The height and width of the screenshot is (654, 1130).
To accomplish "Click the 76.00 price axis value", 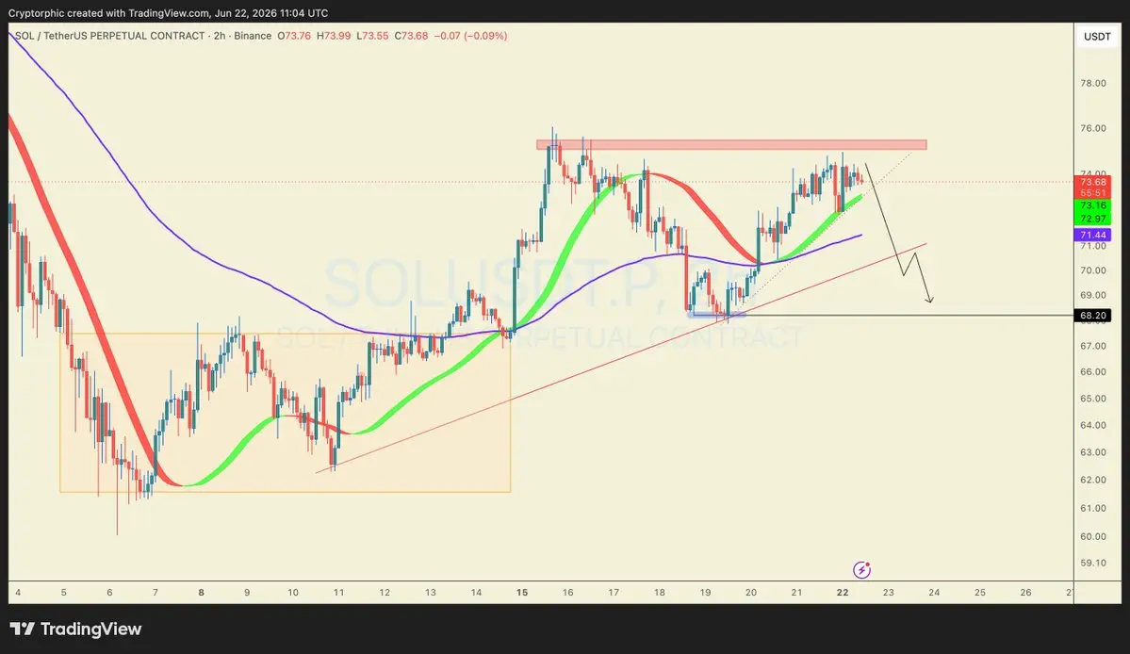I will click(1092, 128).
